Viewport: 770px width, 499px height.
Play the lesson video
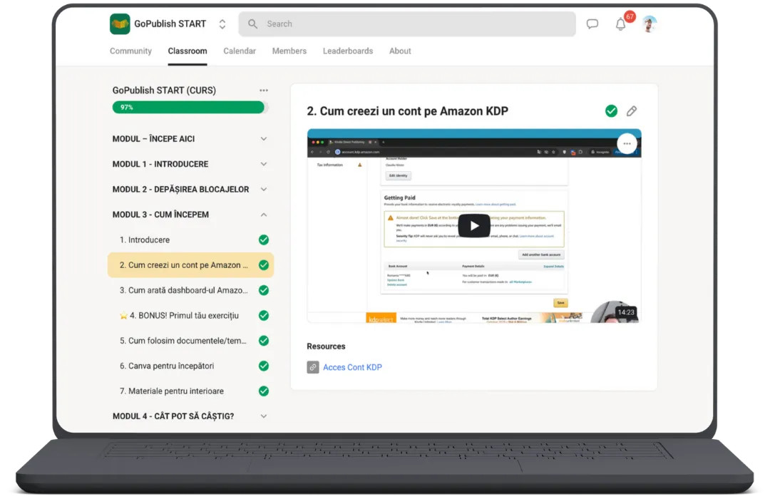[x=474, y=226]
